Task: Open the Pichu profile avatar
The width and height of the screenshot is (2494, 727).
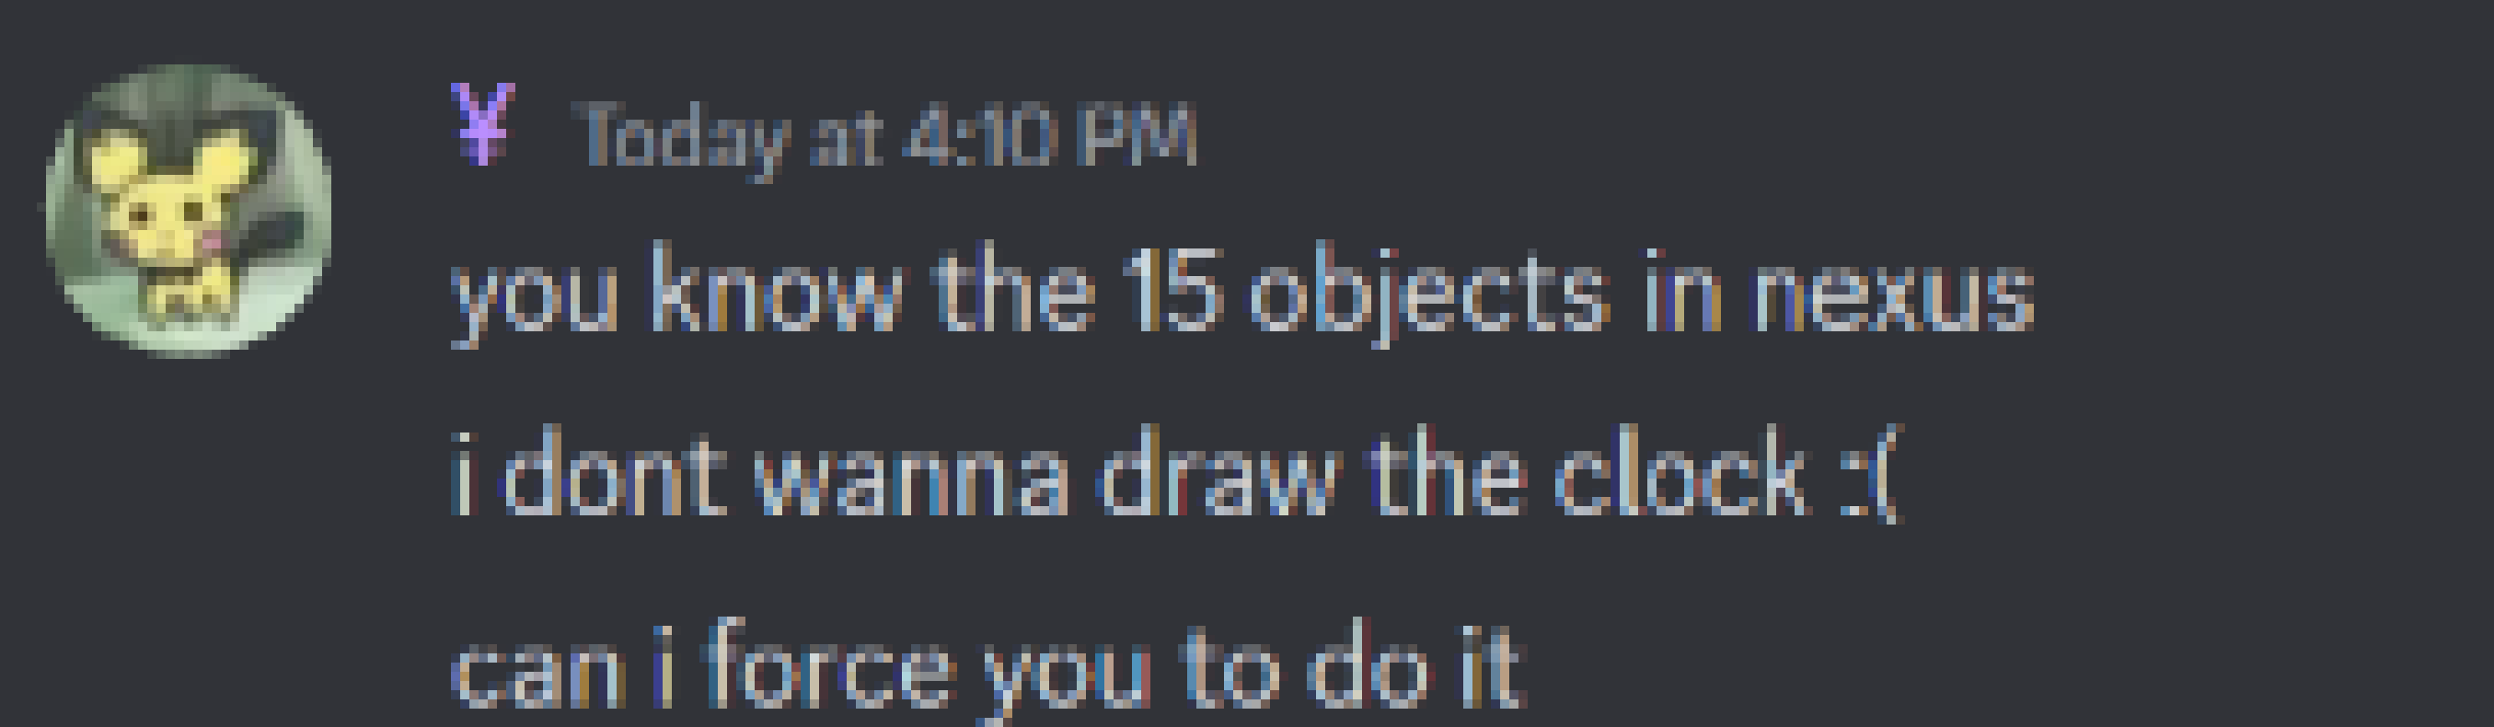Action: pyautogui.click(x=189, y=210)
